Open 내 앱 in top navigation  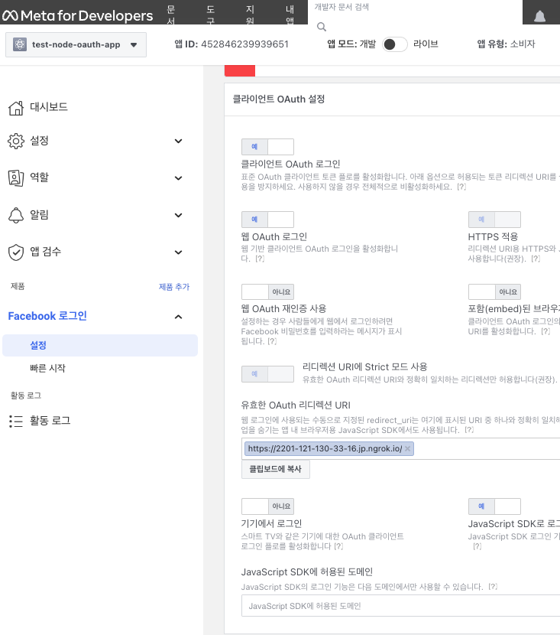coord(290,15)
